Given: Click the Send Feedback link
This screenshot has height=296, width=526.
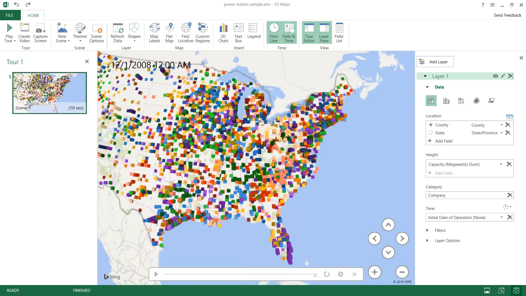Looking at the screenshot, I should (507, 15).
